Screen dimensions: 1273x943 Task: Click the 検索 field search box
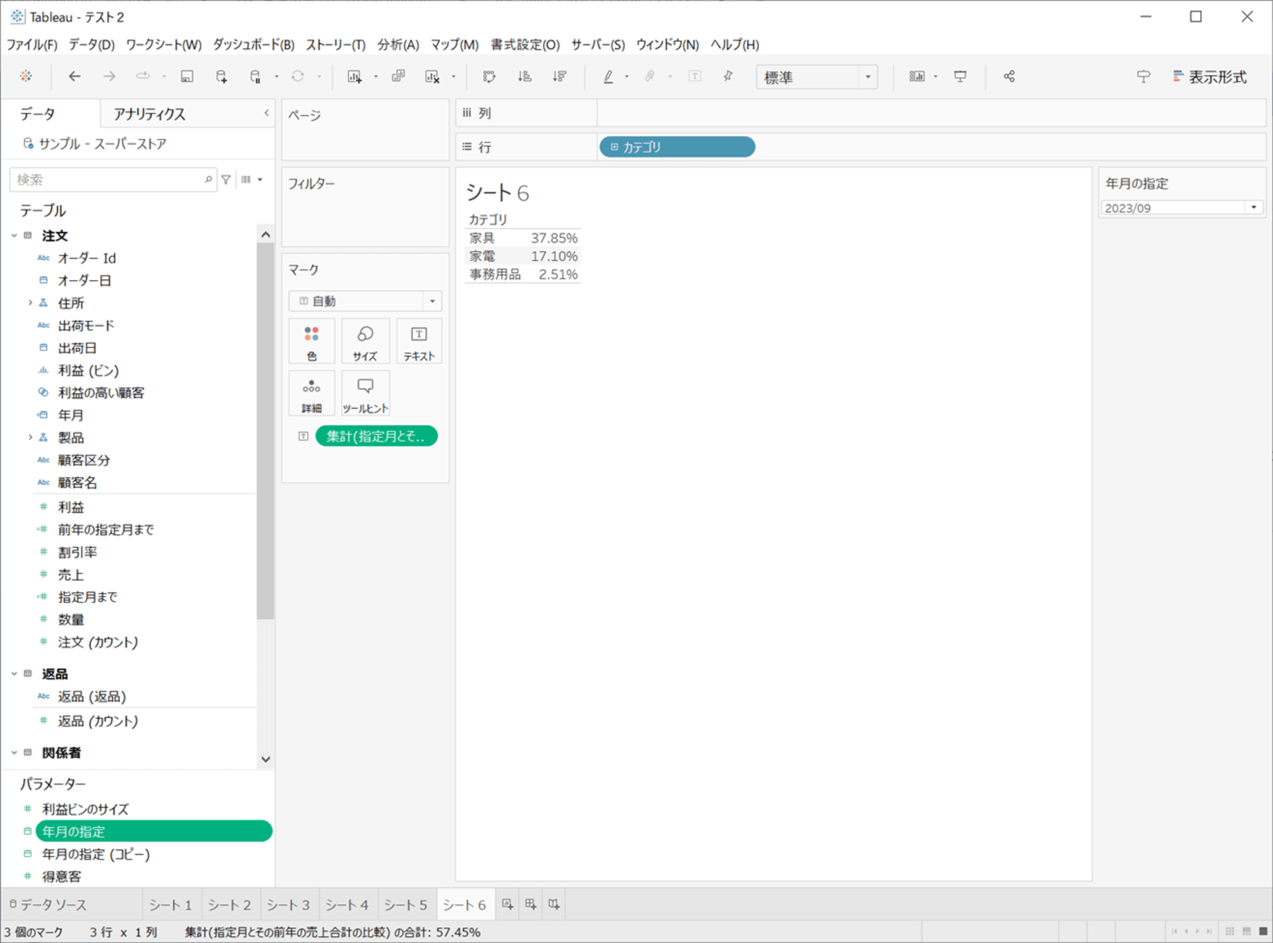[112, 180]
